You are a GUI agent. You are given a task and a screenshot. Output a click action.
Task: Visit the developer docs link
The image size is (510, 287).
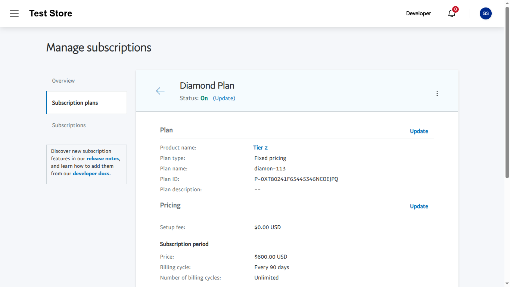(x=91, y=173)
